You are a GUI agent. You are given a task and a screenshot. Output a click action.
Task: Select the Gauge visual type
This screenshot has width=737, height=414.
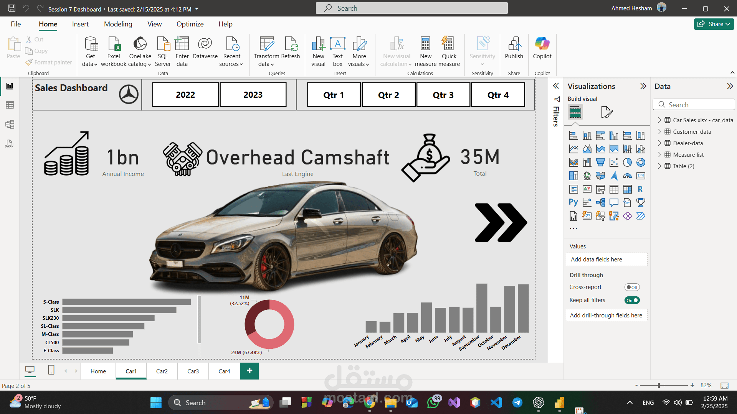tap(627, 176)
